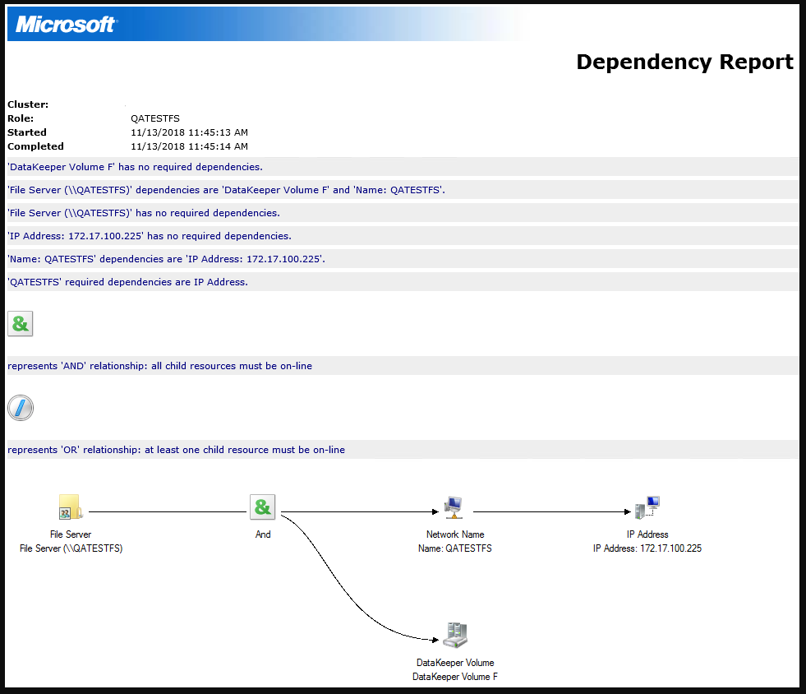Click the started time 11:45:13 AM

[x=219, y=132]
